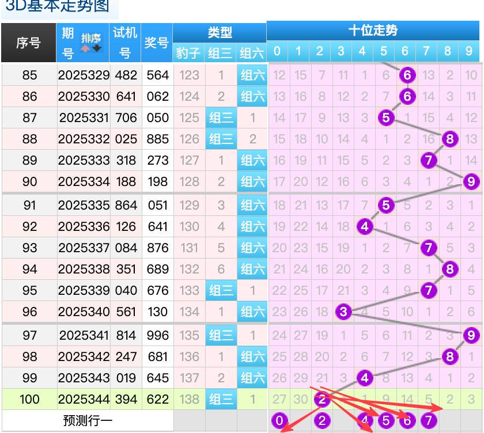The image size is (484, 433).
Task: Click digit 7 column header in 十位走势
Action: (x=426, y=51)
